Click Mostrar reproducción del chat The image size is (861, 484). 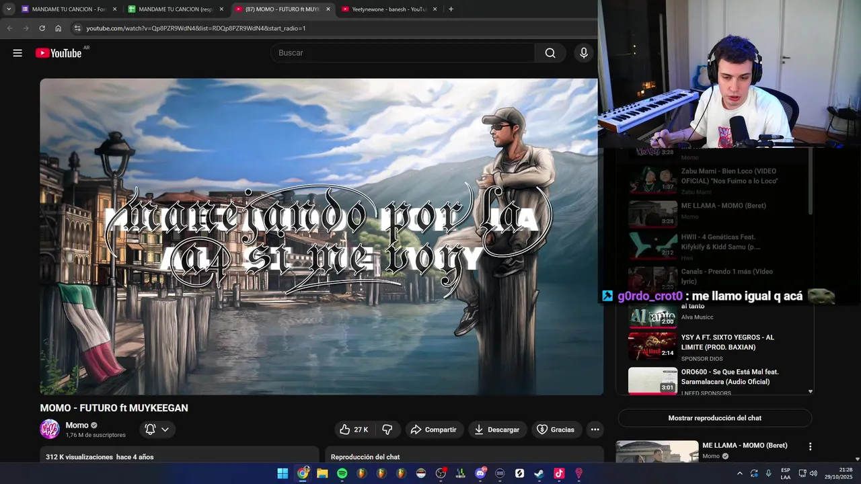714,418
